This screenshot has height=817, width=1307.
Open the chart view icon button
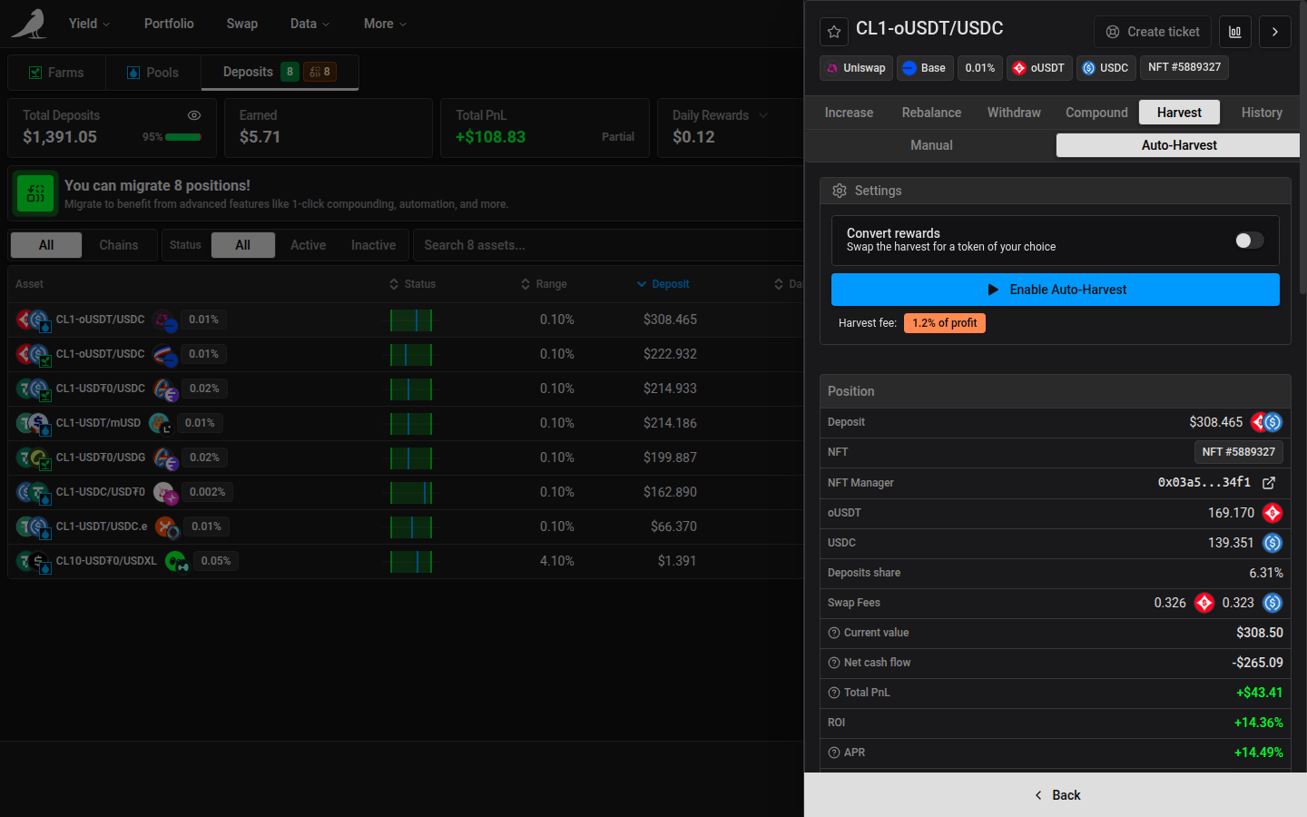[x=1235, y=32]
